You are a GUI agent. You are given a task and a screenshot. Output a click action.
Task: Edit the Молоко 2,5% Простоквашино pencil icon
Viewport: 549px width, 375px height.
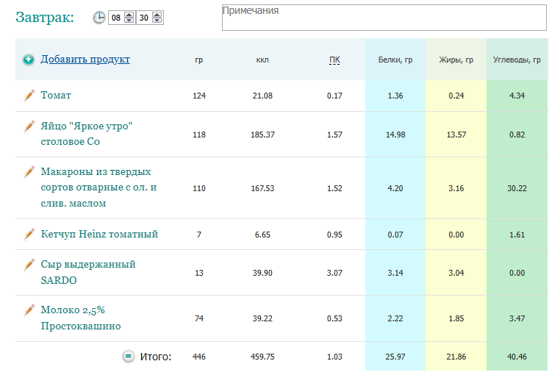pos(29,310)
